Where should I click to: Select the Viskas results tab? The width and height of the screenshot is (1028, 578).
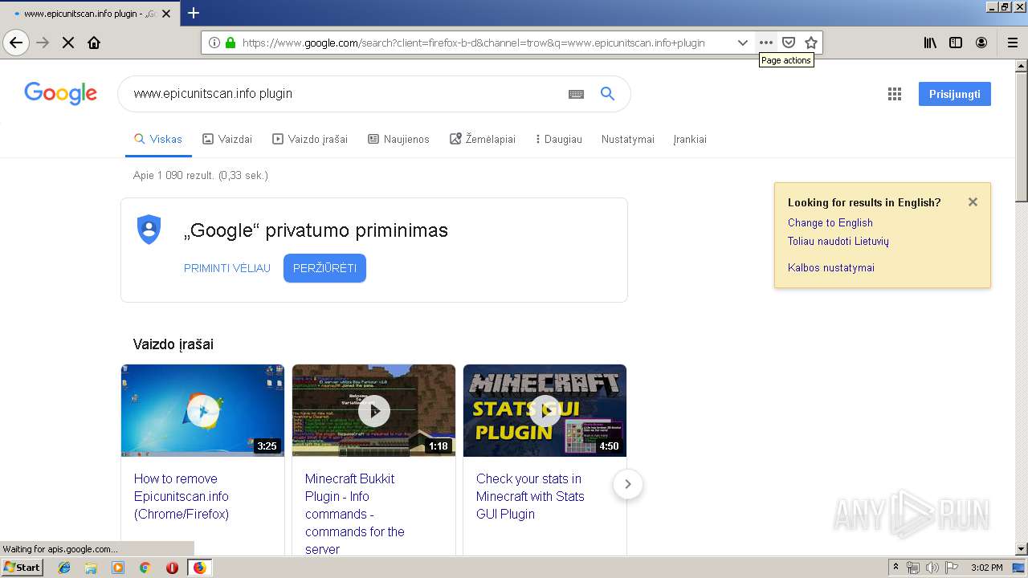coord(158,139)
